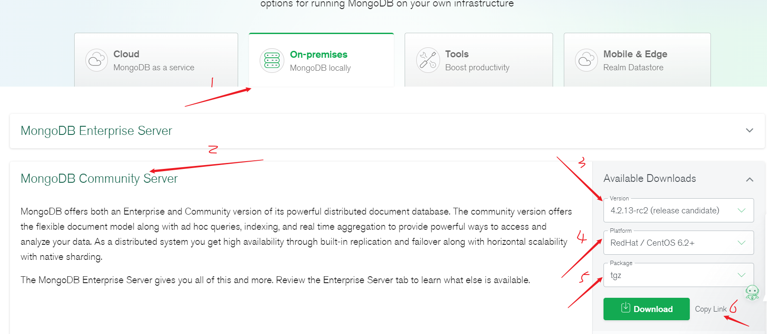Image resolution: width=767 pixels, height=334 pixels.
Task: Click the Cloud service cloud icon
Action: click(x=97, y=60)
